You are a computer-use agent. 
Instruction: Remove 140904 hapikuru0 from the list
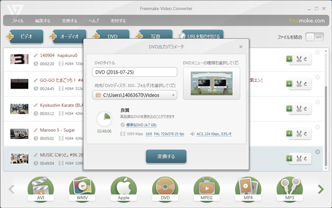[318, 52]
